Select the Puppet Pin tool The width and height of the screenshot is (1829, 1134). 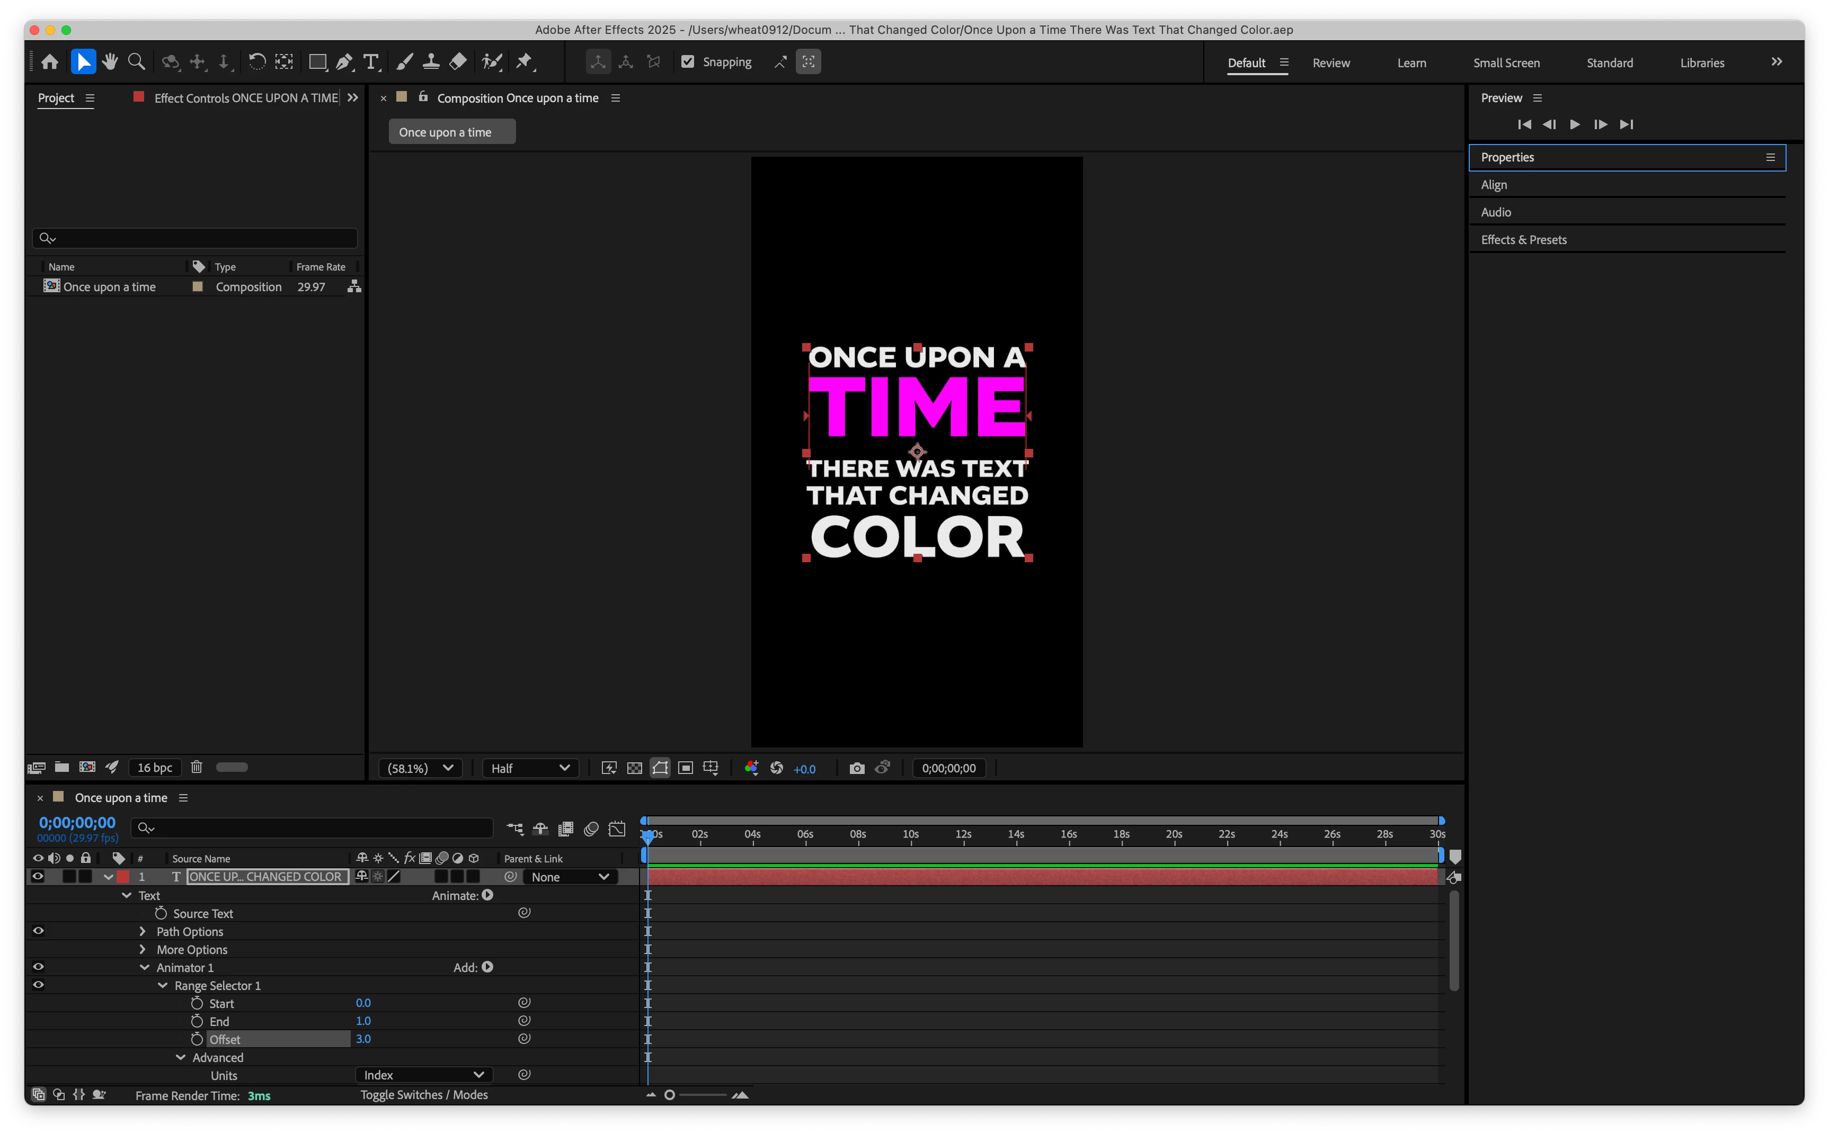(525, 61)
